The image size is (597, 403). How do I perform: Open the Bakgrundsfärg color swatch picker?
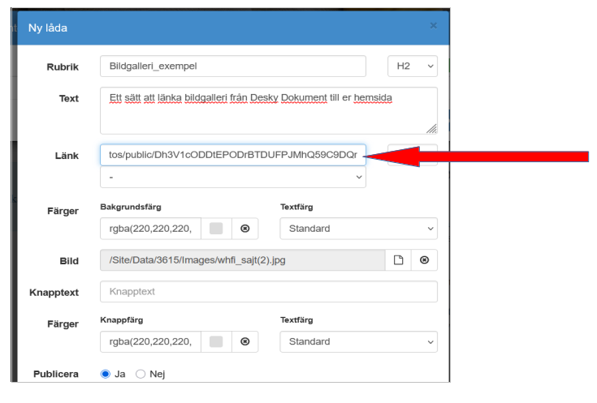[216, 229]
